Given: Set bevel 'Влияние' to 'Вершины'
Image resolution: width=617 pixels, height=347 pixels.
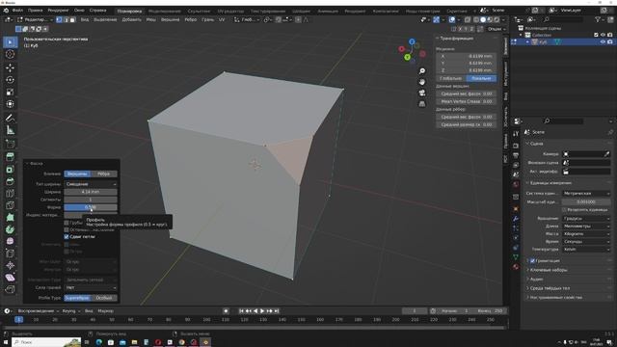Looking at the screenshot, I should click(77, 173).
